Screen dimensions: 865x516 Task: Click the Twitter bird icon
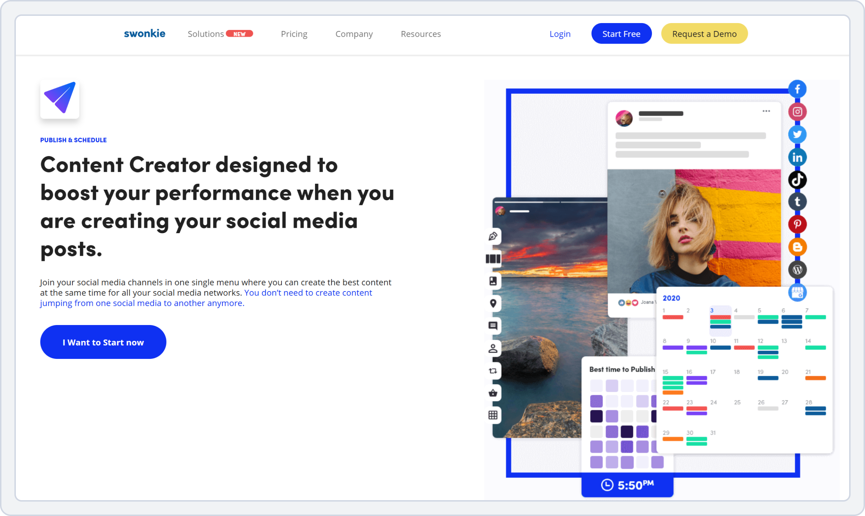(x=797, y=134)
